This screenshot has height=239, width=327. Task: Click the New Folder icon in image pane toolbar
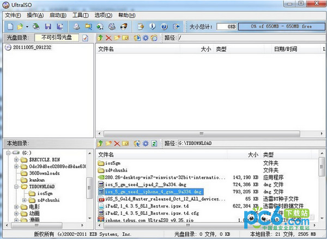tap(117, 38)
